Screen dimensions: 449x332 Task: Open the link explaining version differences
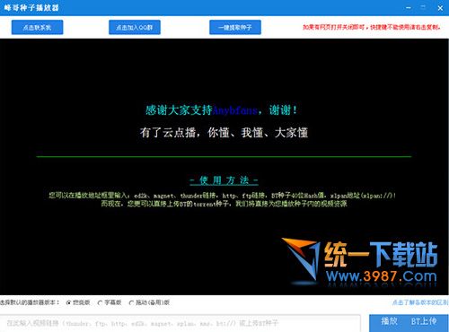tap(420, 302)
